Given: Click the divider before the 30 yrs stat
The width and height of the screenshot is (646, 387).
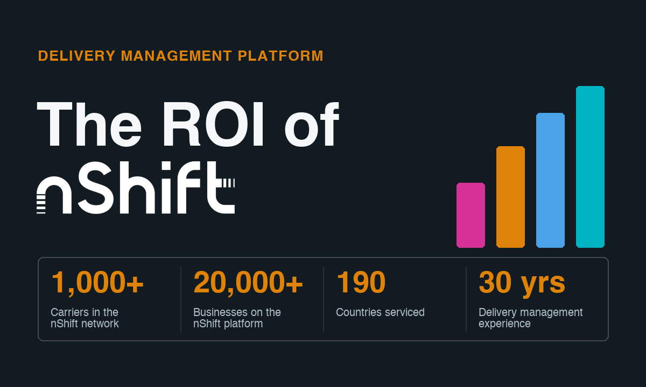Looking at the screenshot, I should [466, 299].
